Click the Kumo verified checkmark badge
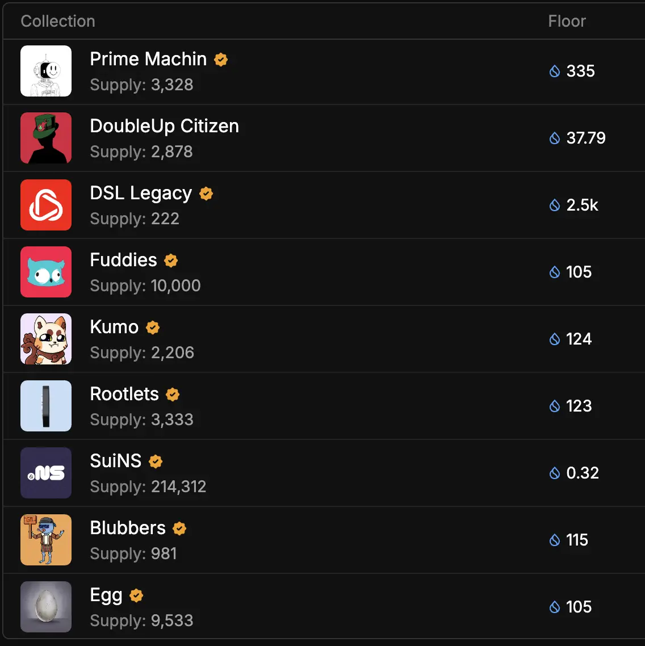Viewport: 645px width, 646px height. pos(153,328)
